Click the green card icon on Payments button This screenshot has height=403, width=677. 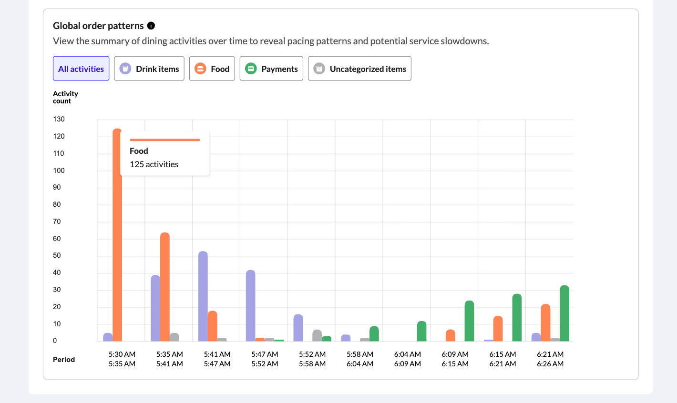[x=251, y=68]
